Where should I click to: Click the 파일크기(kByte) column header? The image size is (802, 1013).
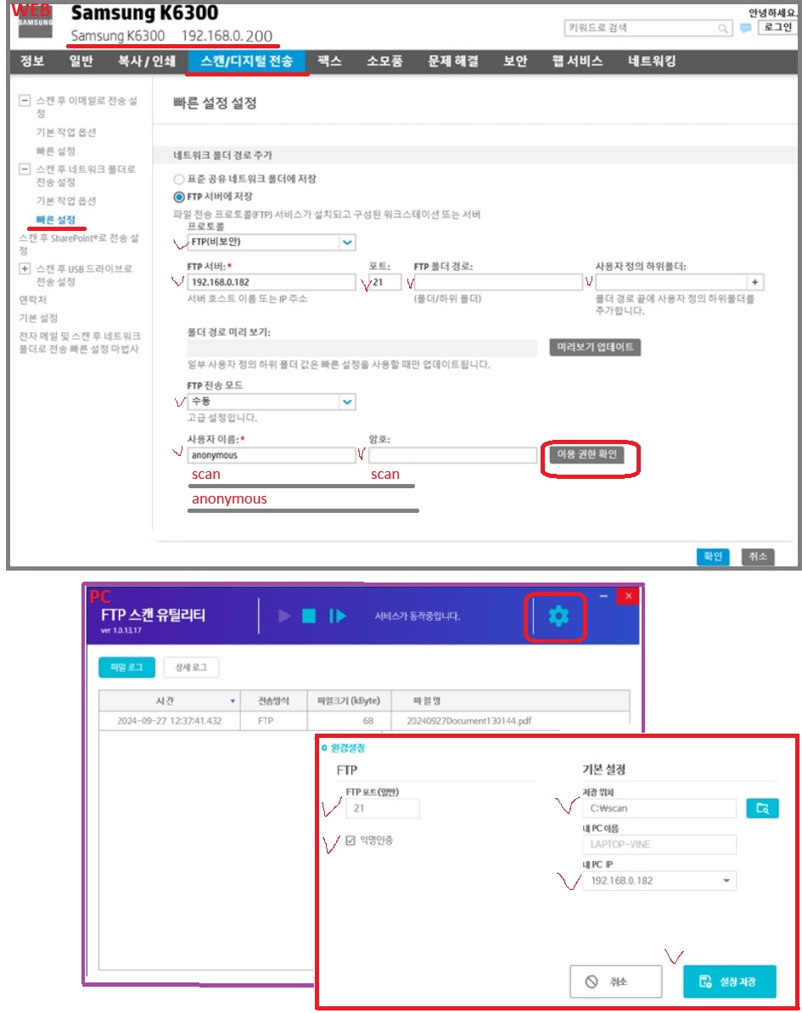(x=349, y=701)
